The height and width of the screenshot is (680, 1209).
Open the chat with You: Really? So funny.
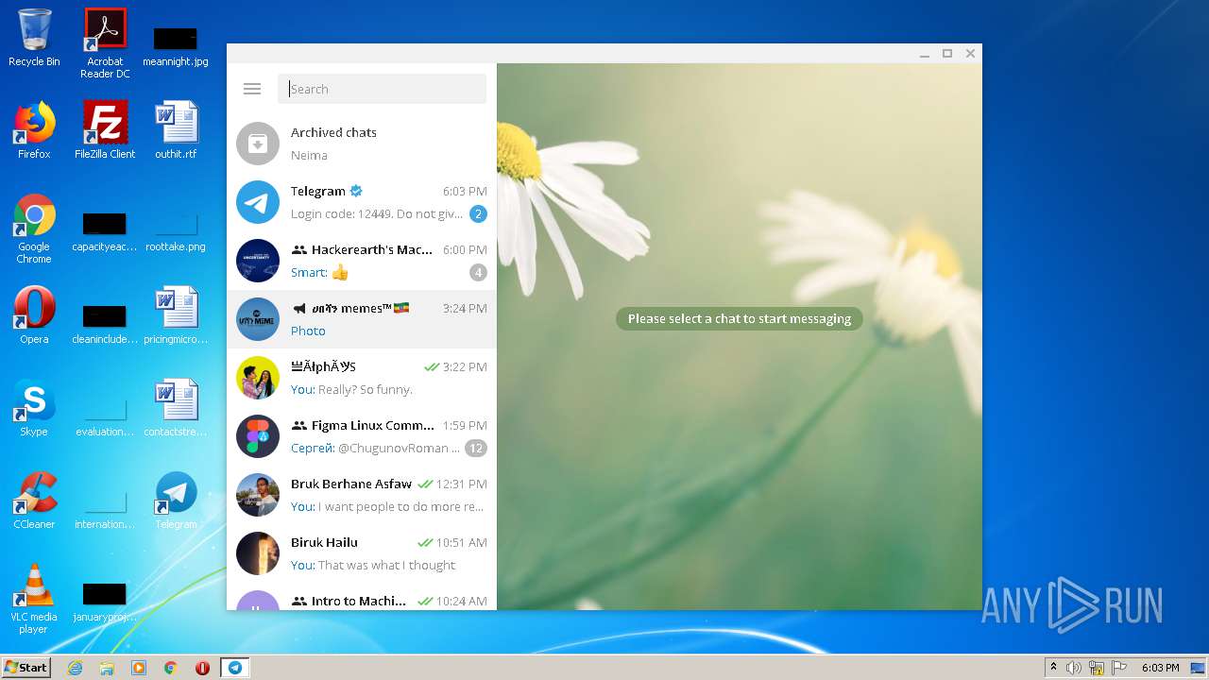coord(362,378)
